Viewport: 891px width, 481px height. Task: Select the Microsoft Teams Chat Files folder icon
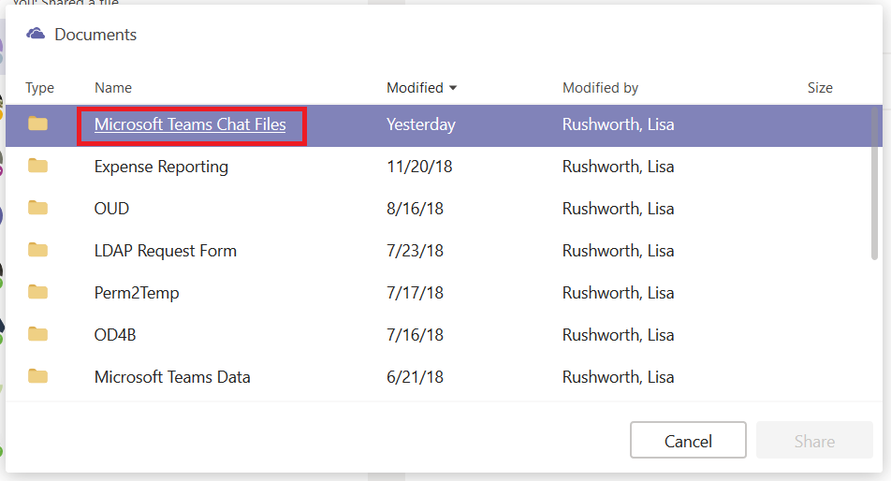[38, 124]
